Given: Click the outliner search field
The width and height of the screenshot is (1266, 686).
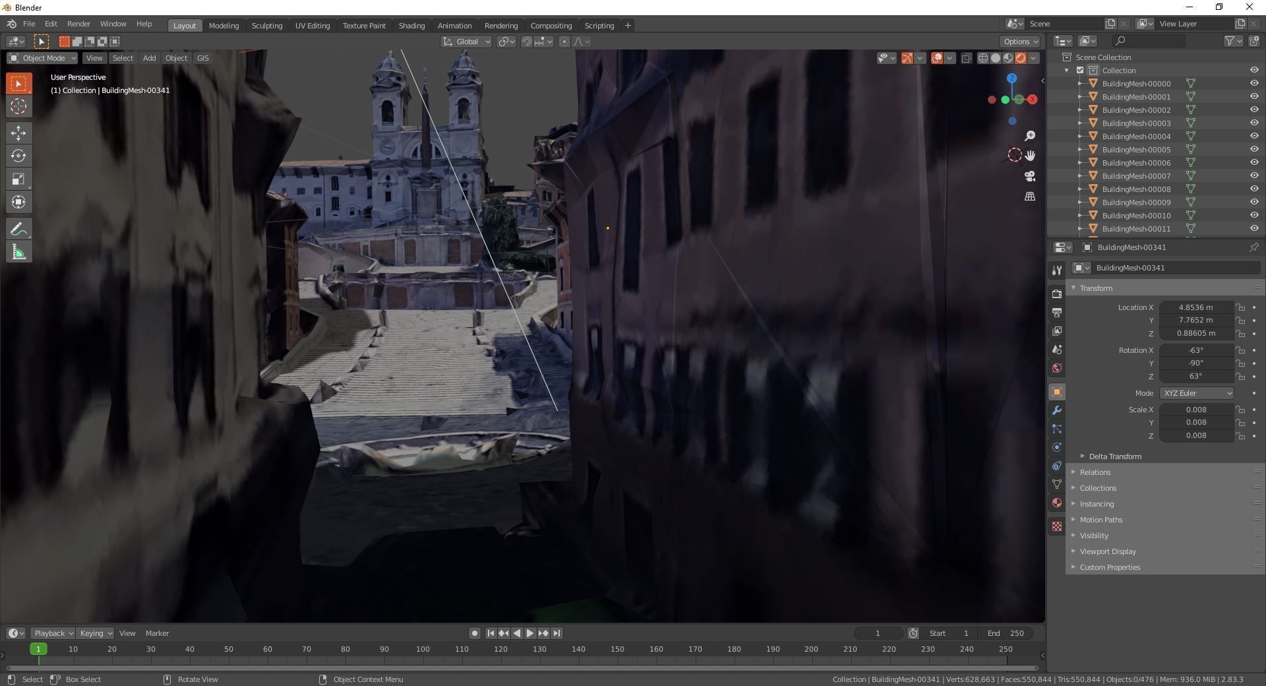Looking at the screenshot, I should click(1147, 41).
